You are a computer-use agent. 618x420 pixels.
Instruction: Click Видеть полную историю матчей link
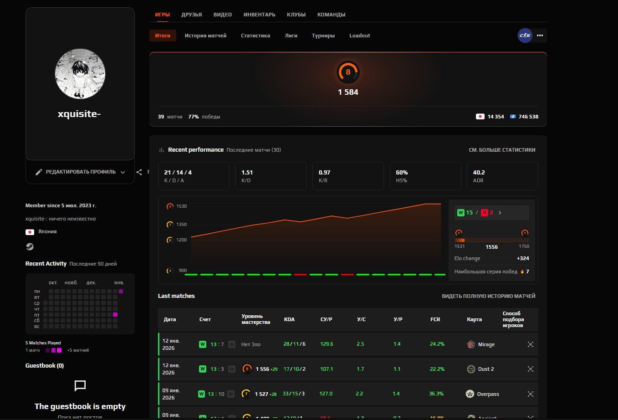(488, 296)
